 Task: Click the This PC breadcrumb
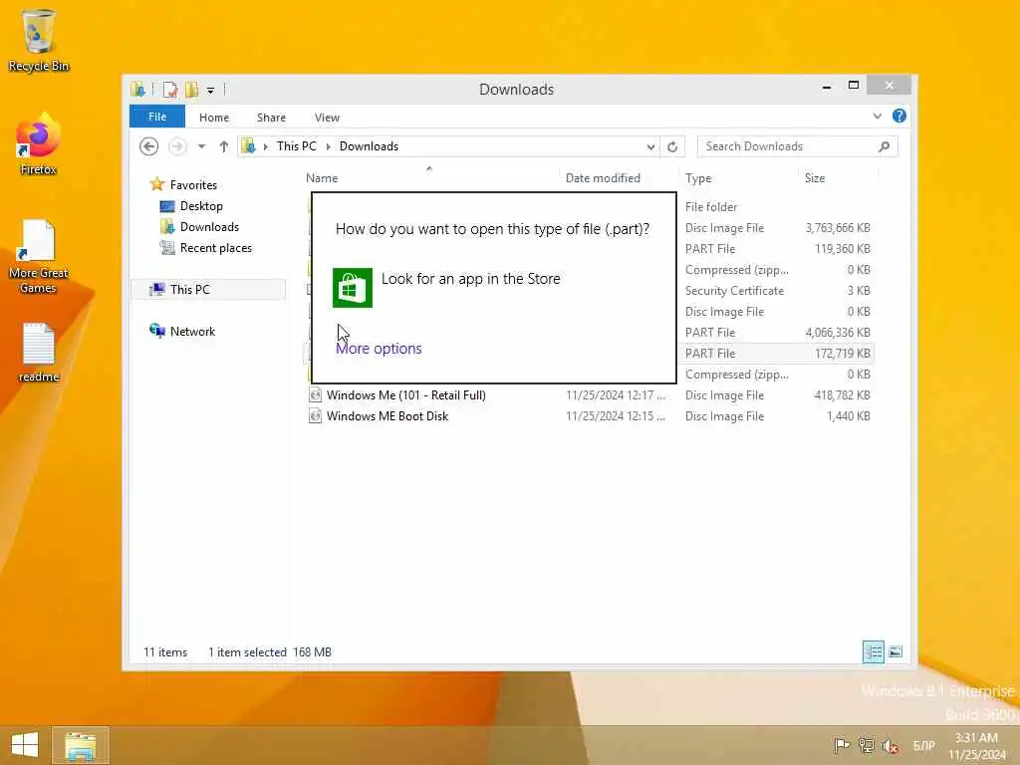click(297, 146)
